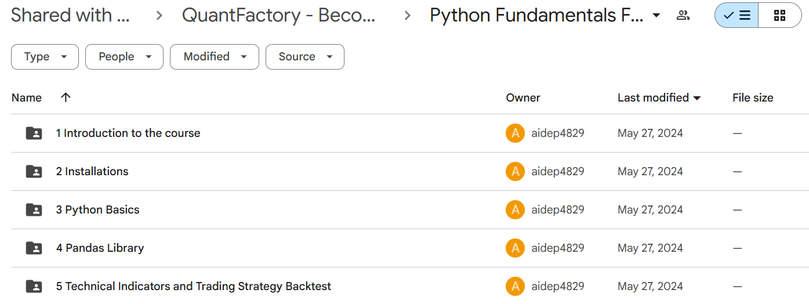Open the People filter dropdown
Image resolution: width=809 pixels, height=304 pixels.
pyautogui.click(x=124, y=57)
